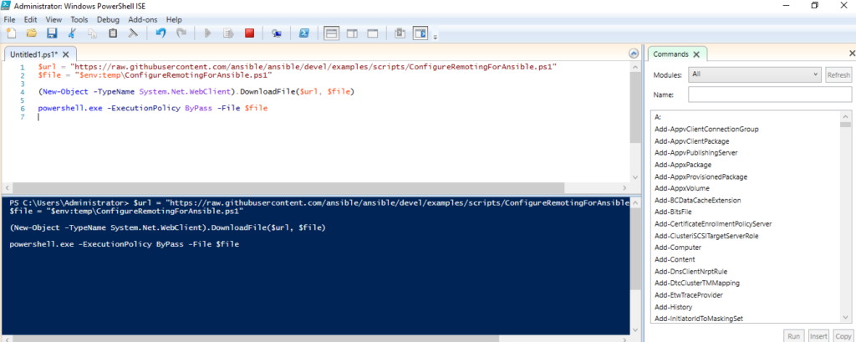Save the script with floppy disk icon
This screenshot has height=342, width=856.
pos(52,33)
